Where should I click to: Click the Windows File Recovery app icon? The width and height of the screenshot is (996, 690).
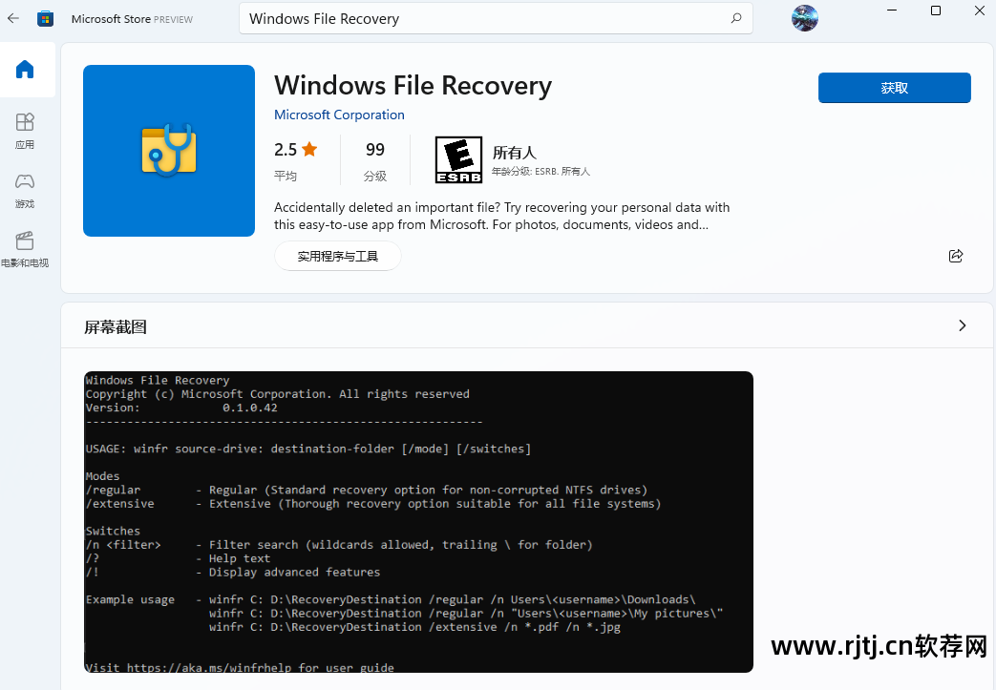tap(169, 150)
